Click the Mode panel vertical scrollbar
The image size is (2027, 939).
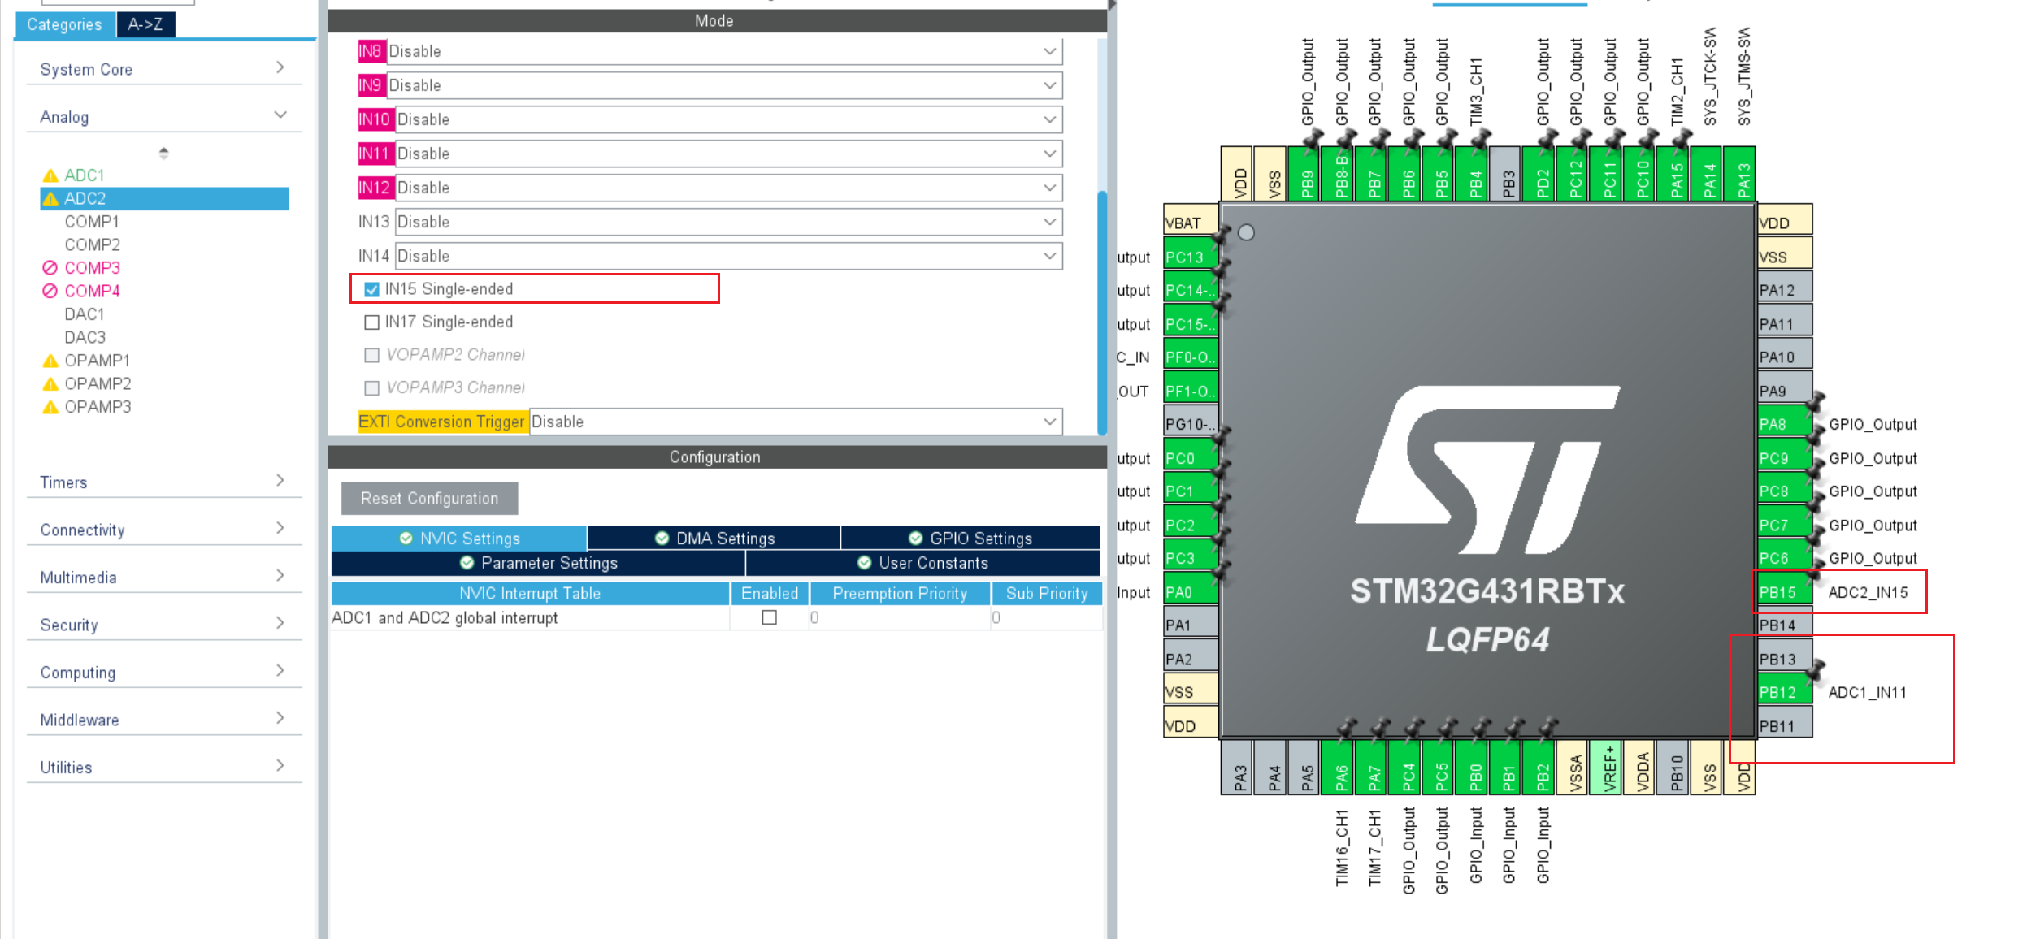click(1102, 313)
